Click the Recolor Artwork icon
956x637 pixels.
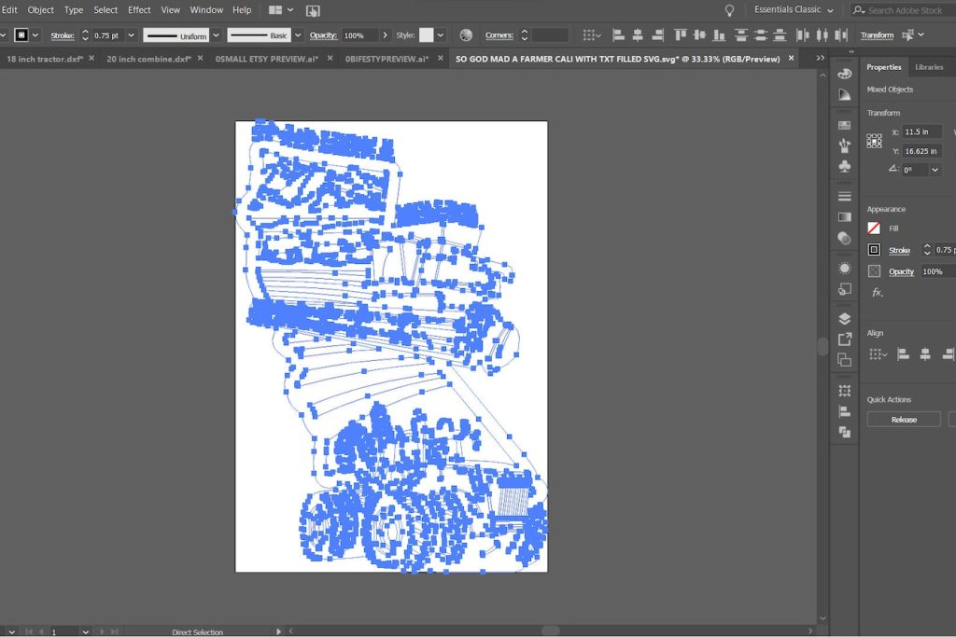click(x=466, y=35)
